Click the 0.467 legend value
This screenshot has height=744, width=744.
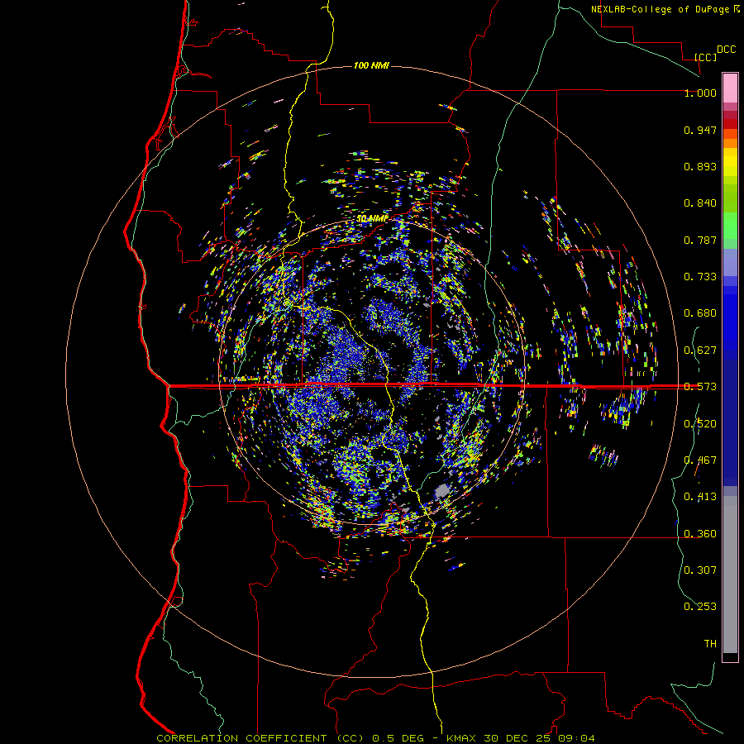coord(700,460)
